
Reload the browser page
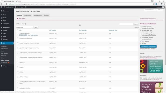[6, 4]
